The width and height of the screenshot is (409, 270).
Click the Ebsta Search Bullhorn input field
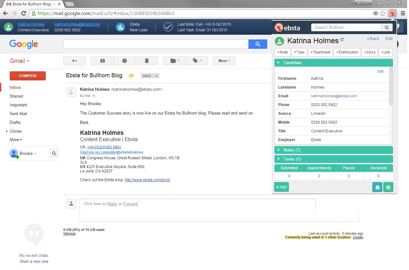click(x=346, y=28)
